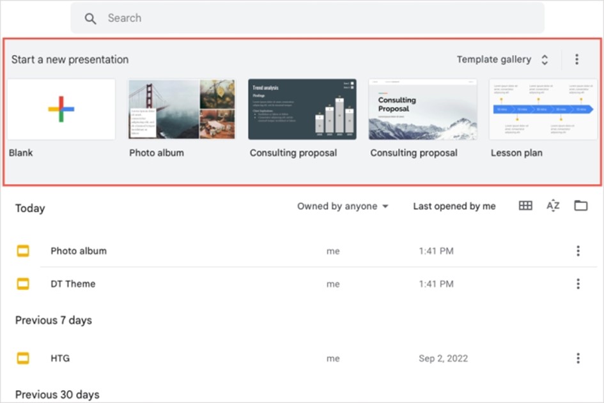The height and width of the screenshot is (403, 604).
Task: Open the Owned by anyone dropdown
Action: (343, 206)
